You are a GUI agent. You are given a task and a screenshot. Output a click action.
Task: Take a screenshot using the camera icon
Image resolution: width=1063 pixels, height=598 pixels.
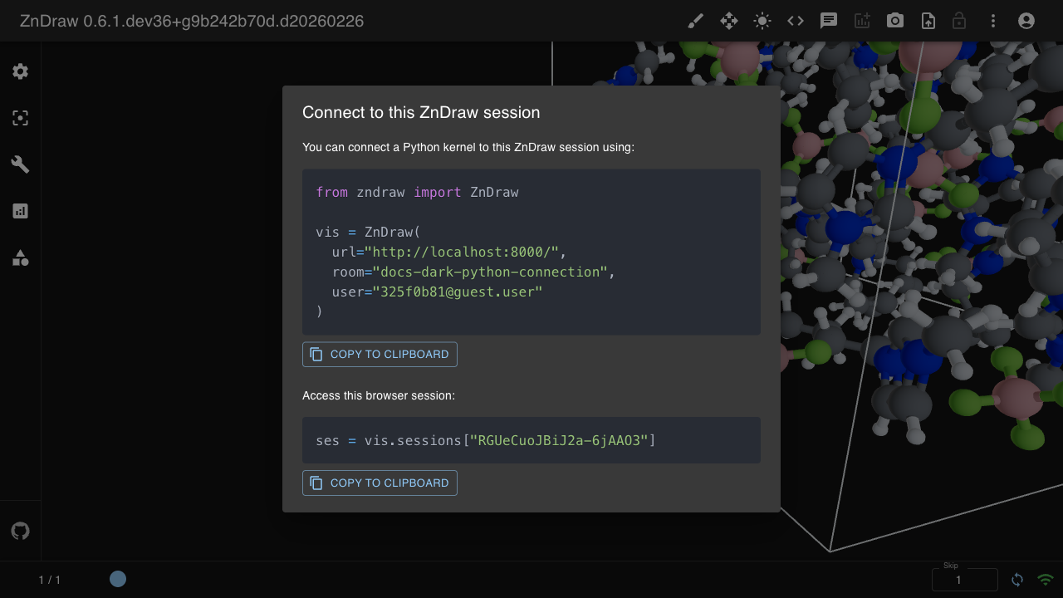click(894, 21)
